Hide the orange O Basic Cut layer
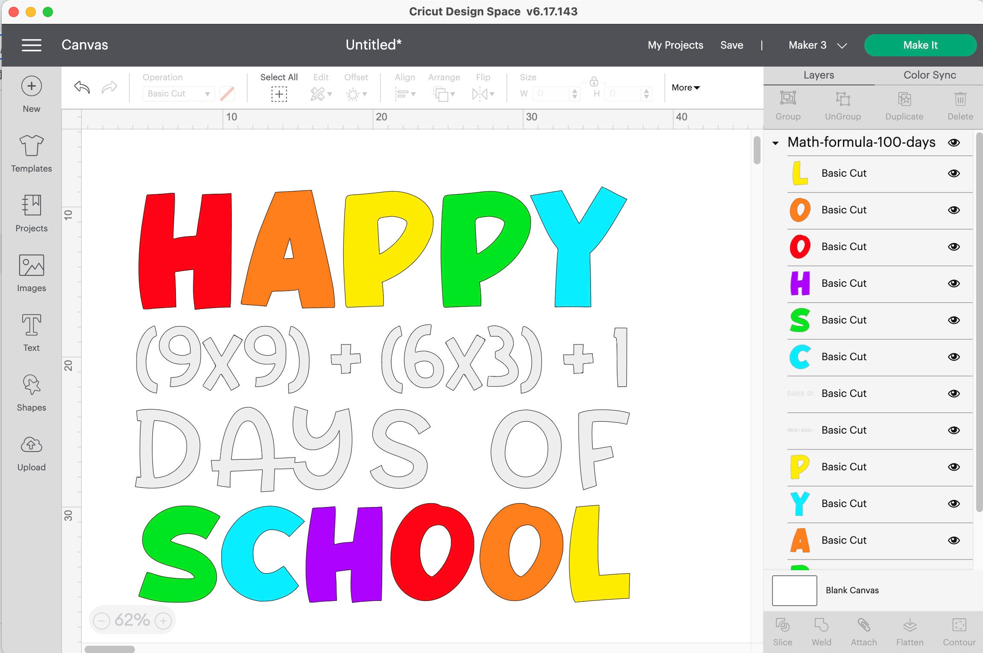This screenshot has width=983, height=653. [954, 210]
